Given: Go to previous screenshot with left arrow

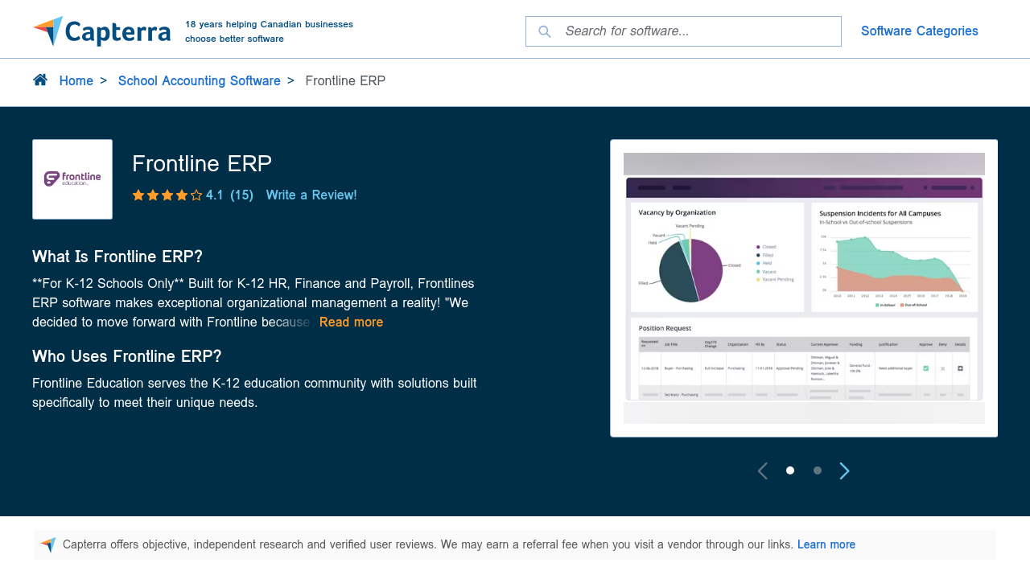Looking at the screenshot, I should click(x=763, y=471).
